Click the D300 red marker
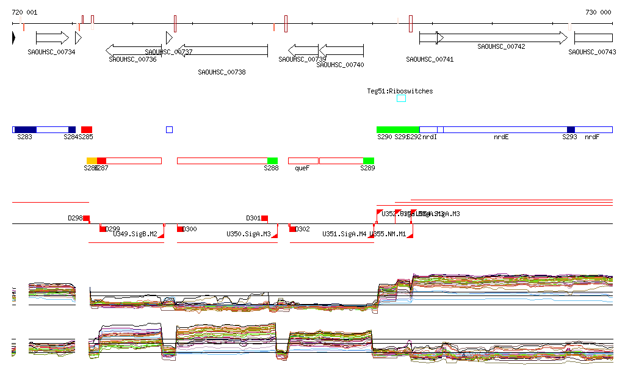This screenshot has width=625, height=373. pos(180,229)
